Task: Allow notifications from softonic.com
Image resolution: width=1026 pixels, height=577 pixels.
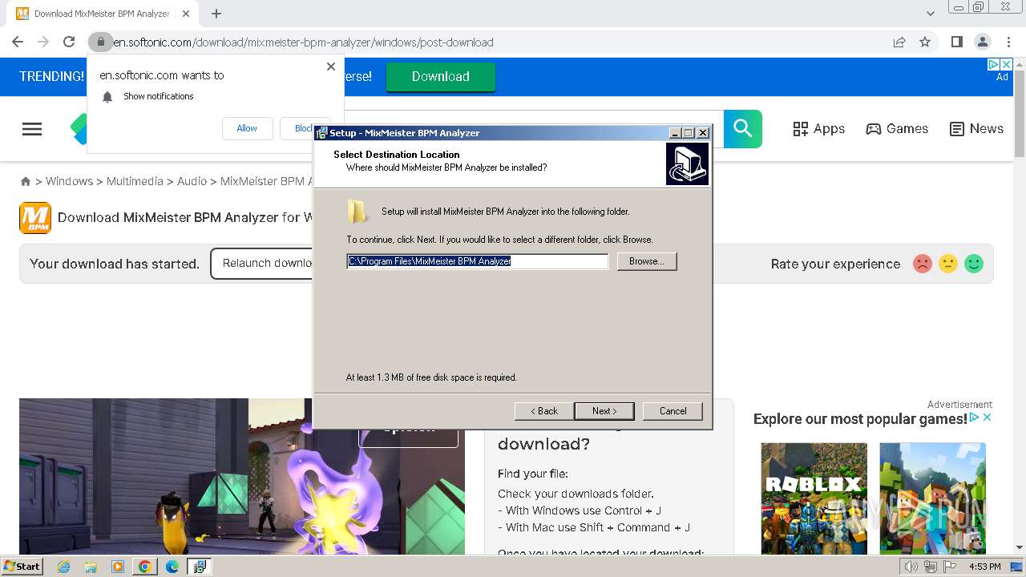Action: click(247, 128)
